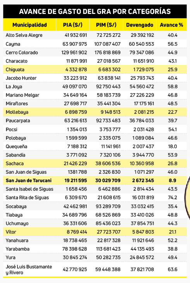Select the Devengado column header
Image resolution: width=190 pixels, height=283 pixels.
pyautogui.click(x=140, y=25)
